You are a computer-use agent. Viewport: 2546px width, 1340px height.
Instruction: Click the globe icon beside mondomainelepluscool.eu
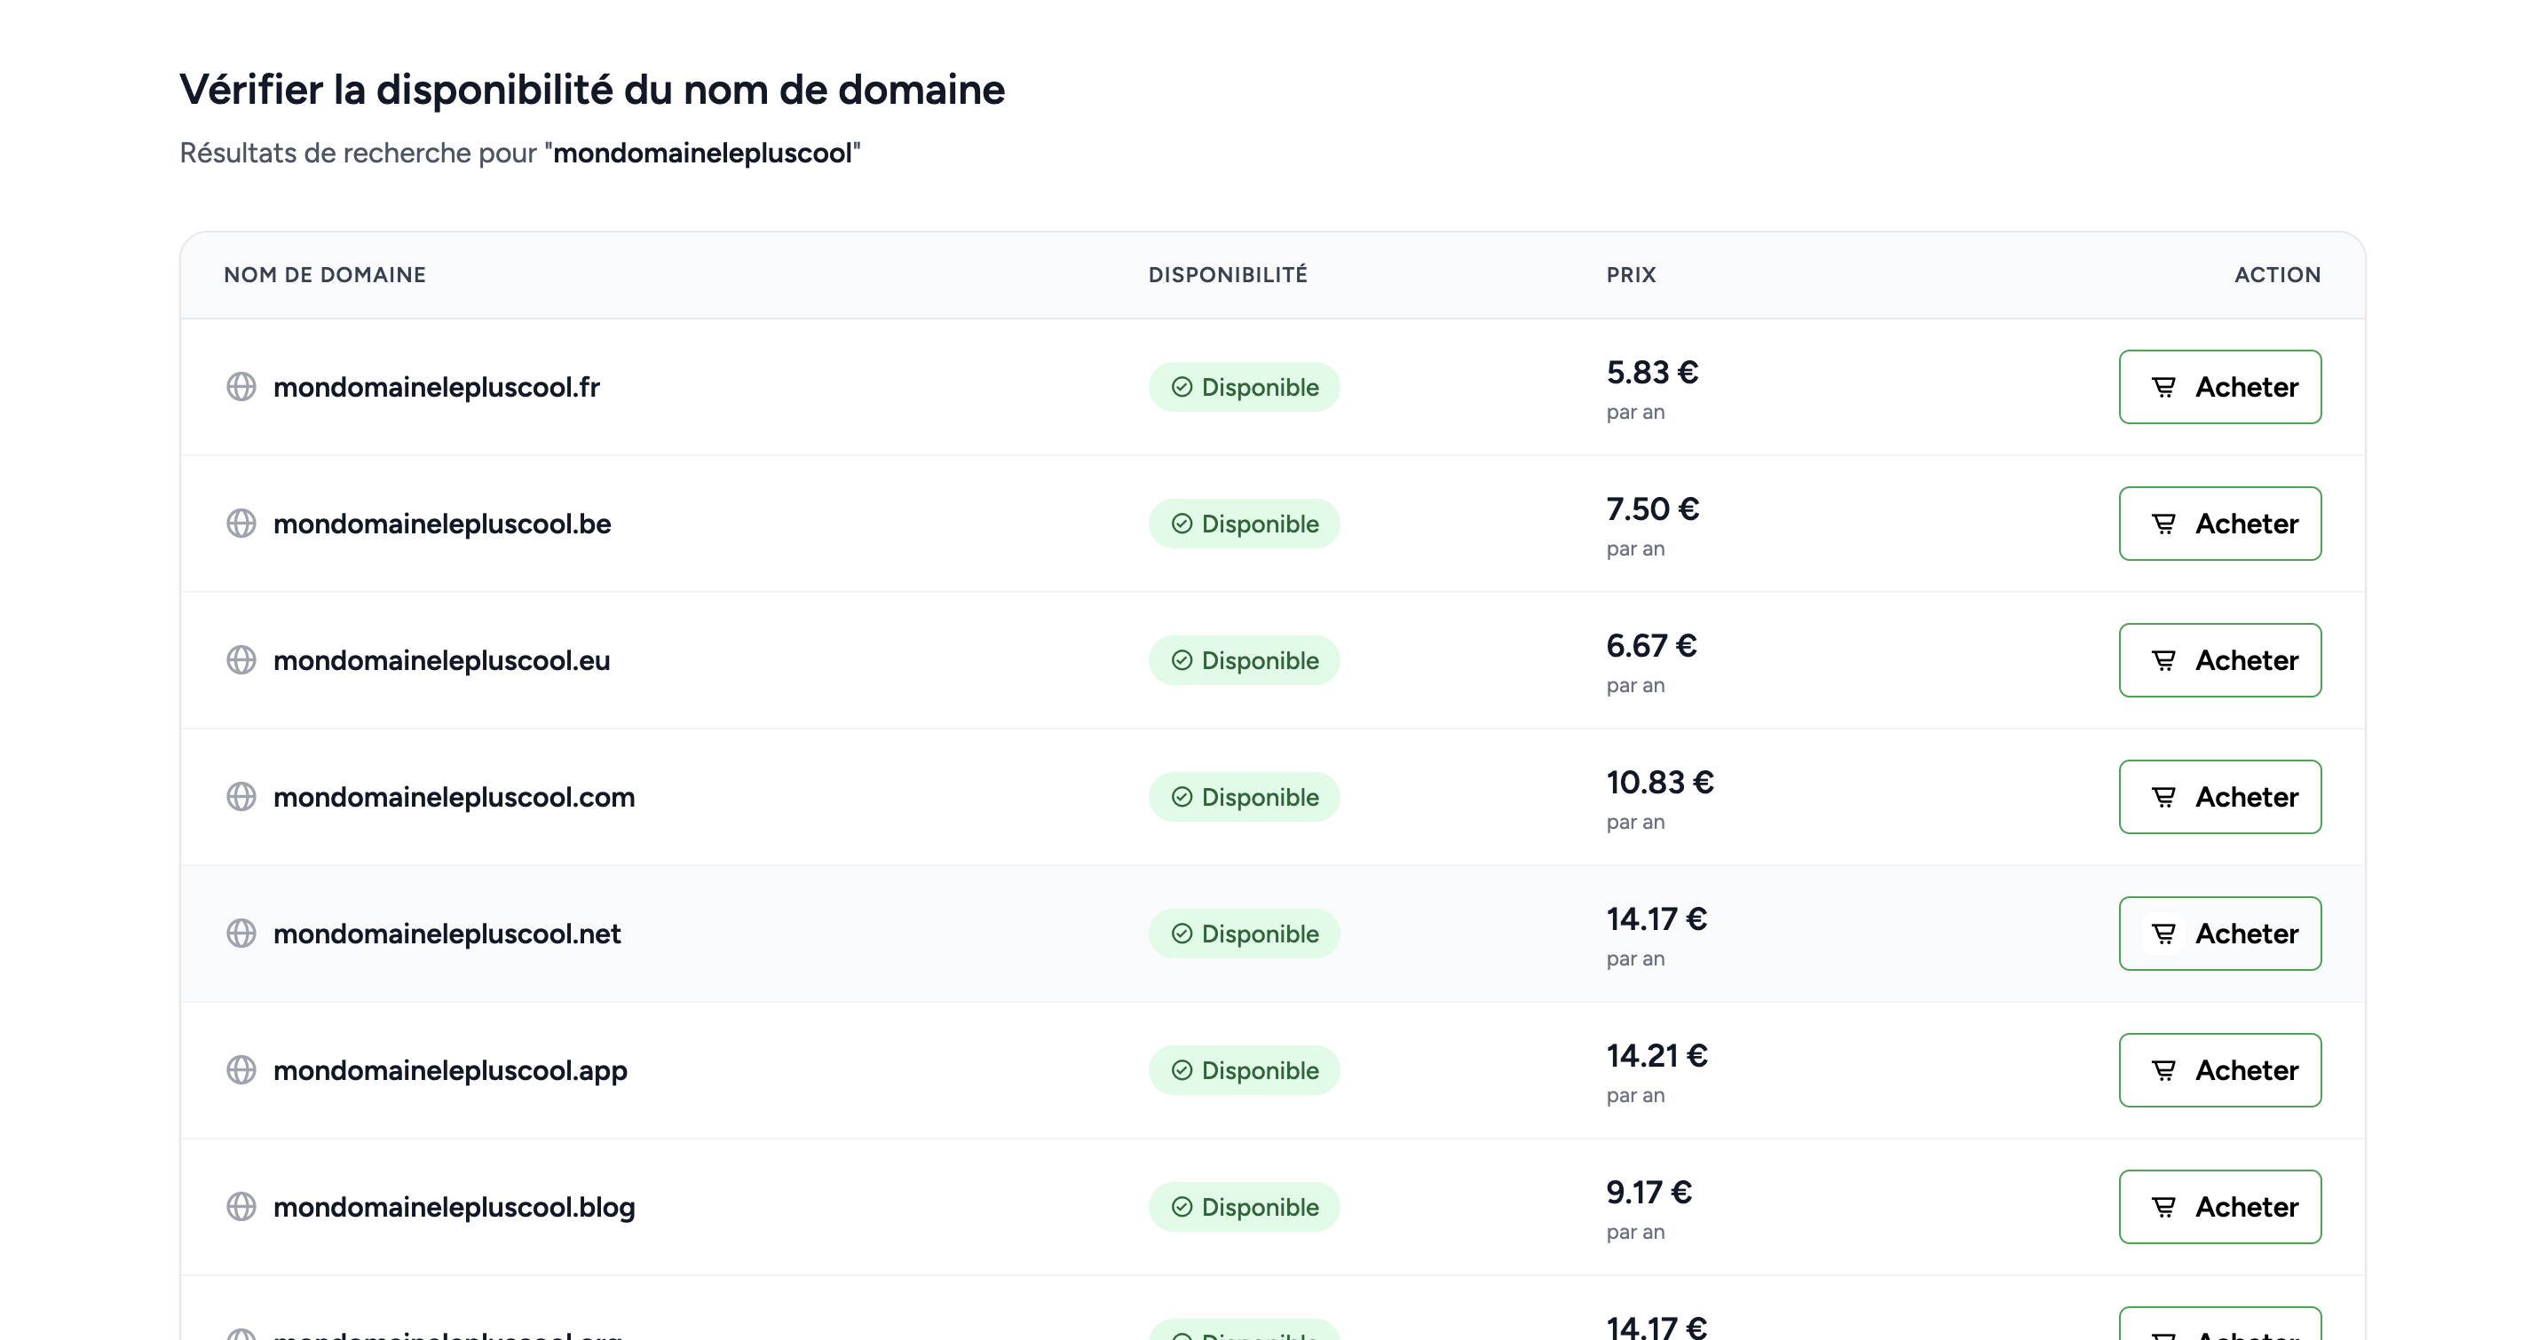(x=242, y=660)
